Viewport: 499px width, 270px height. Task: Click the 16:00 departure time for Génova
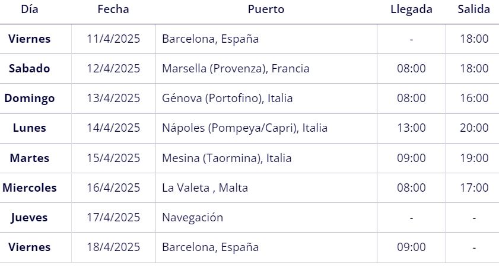pyautogui.click(x=474, y=98)
